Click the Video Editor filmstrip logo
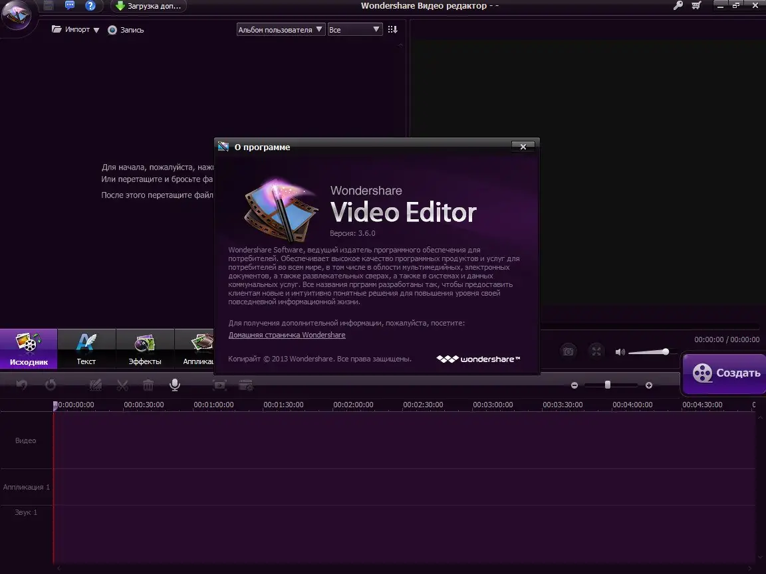The image size is (766, 574). click(x=281, y=210)
